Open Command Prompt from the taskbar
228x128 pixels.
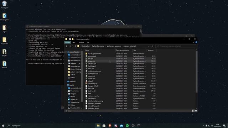(139, 126)
